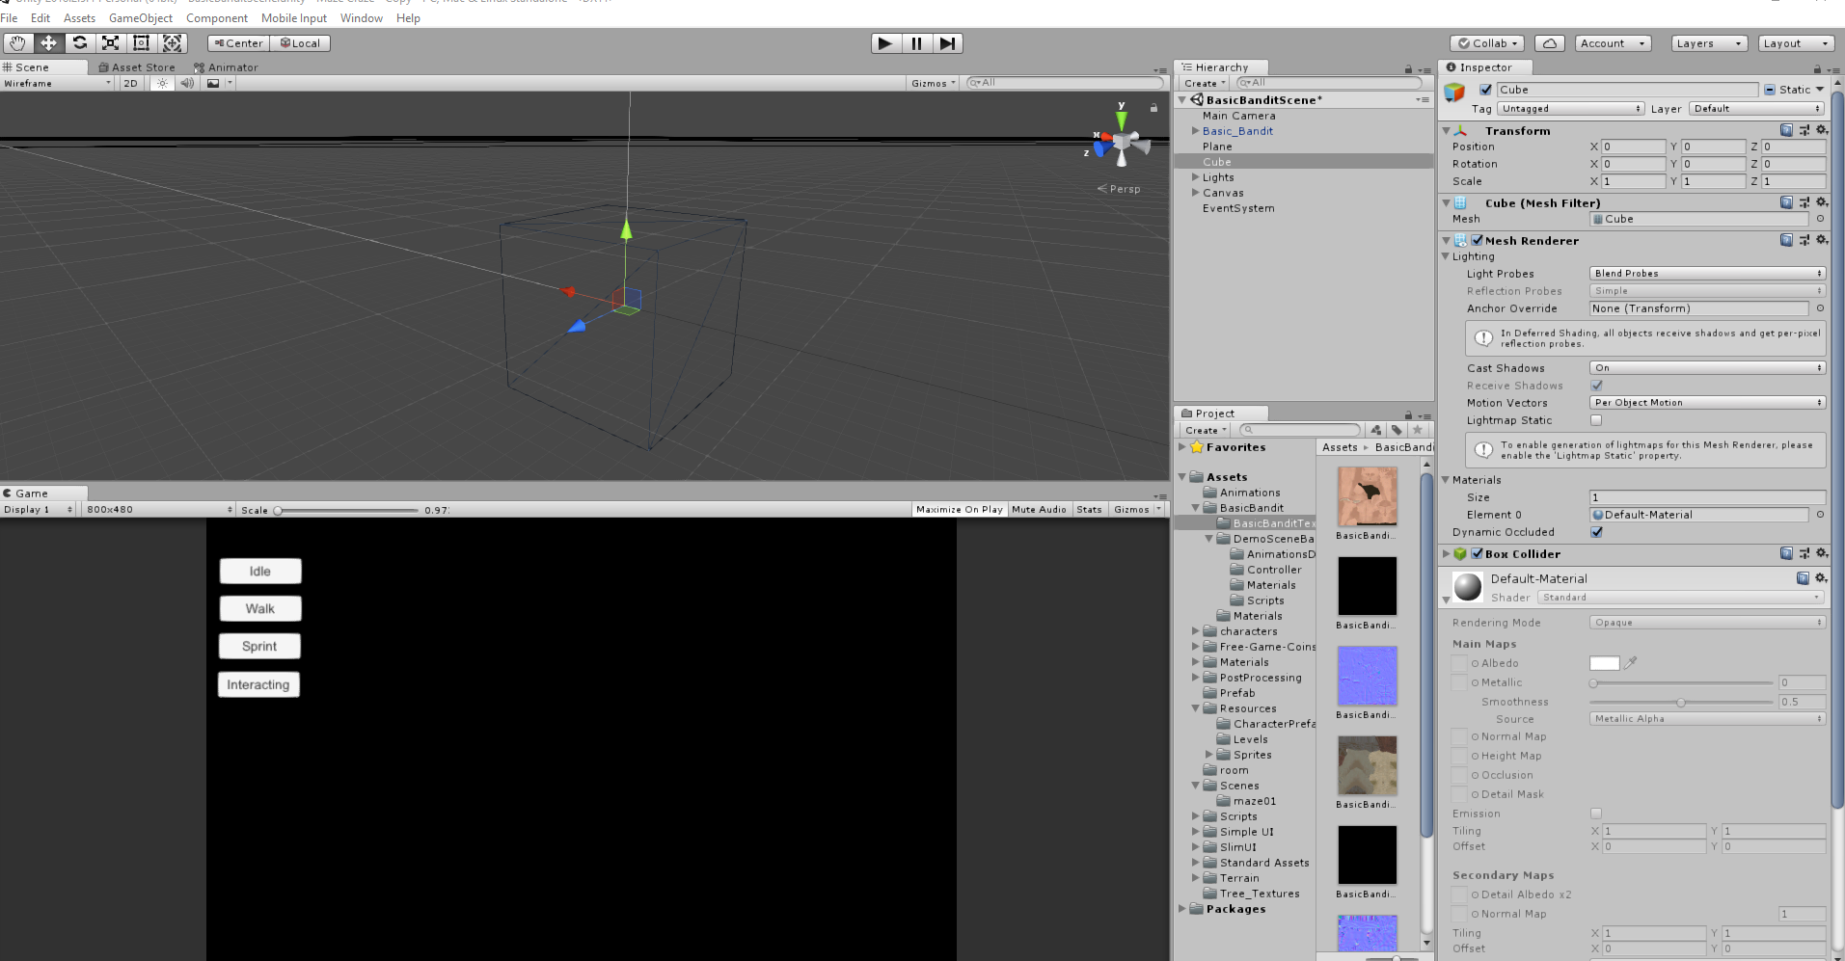Toggle Maximize On Play
Screen dimensions: 1845x961
959,509
